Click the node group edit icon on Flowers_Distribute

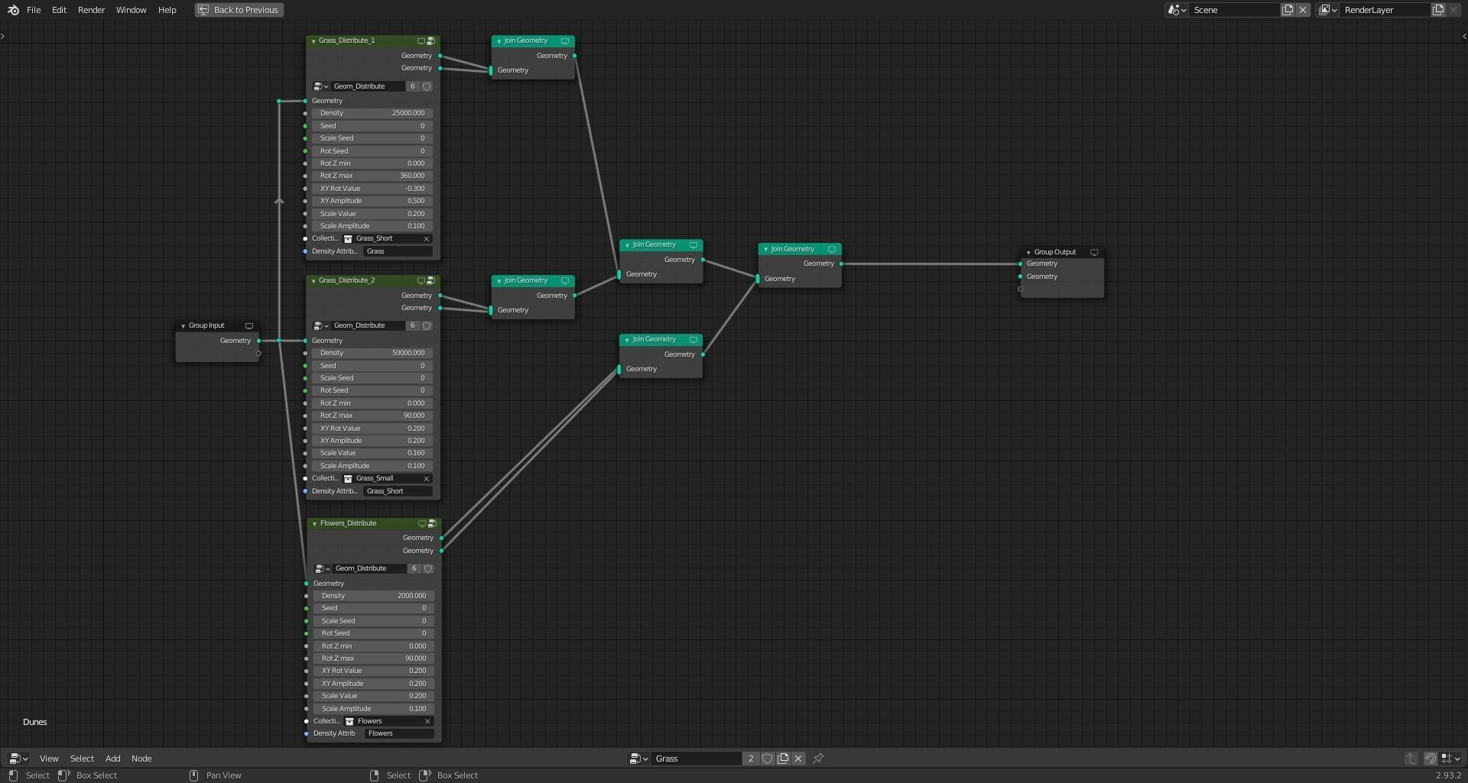click(432, 523)
